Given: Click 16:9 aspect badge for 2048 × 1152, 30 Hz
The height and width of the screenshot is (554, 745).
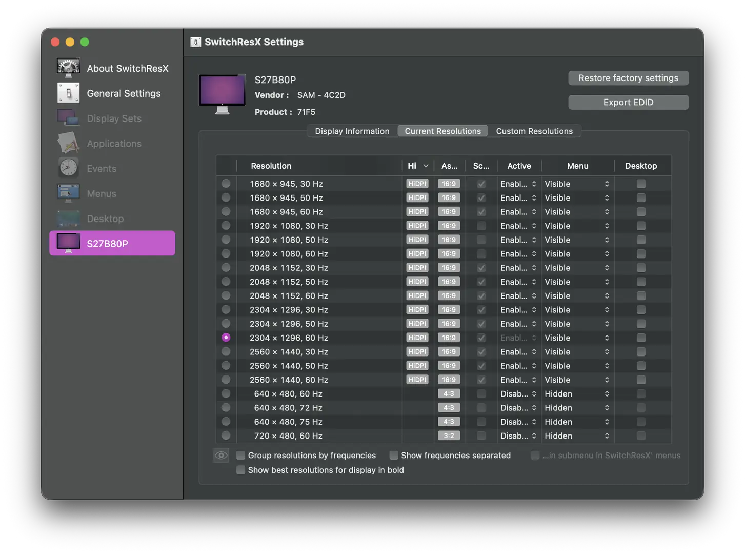Looking at the screenshot, I should point(449,268).
